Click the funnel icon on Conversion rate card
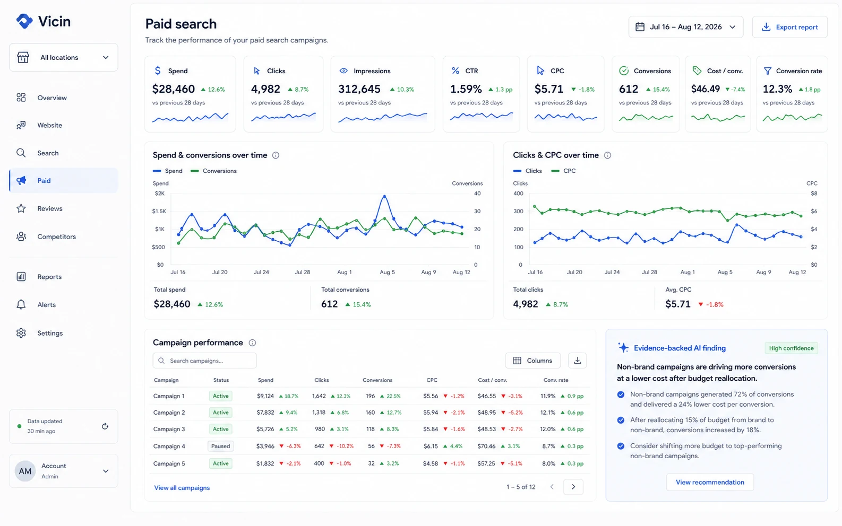The width and height of the screenshot is (842, 526). 768,71
